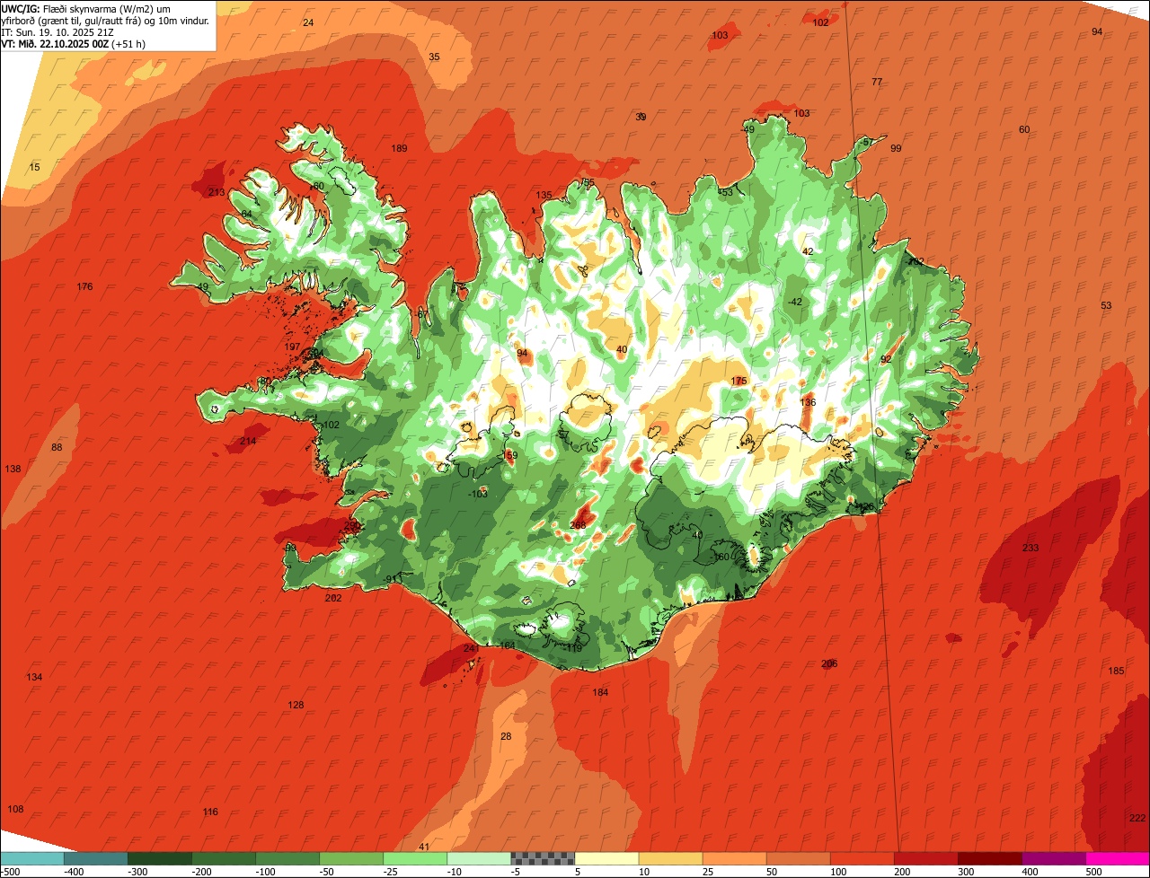This screenshot has height=878, width=1150.
Task: Click the value 24 on the map
Action: (308, 22)
